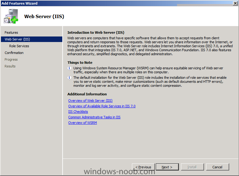Select the Results step
Image resolution: width=239 pixels, height=176 pixels.
click(x=10, y=66)
